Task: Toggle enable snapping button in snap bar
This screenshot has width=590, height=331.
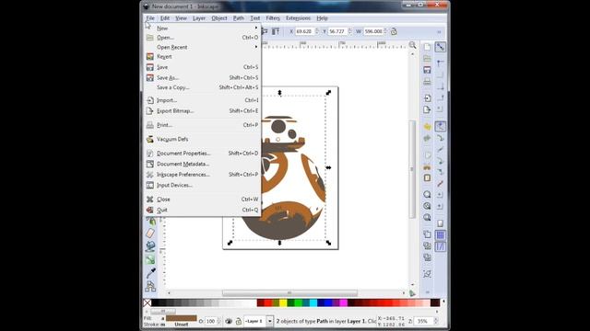Action: (441, 47)
